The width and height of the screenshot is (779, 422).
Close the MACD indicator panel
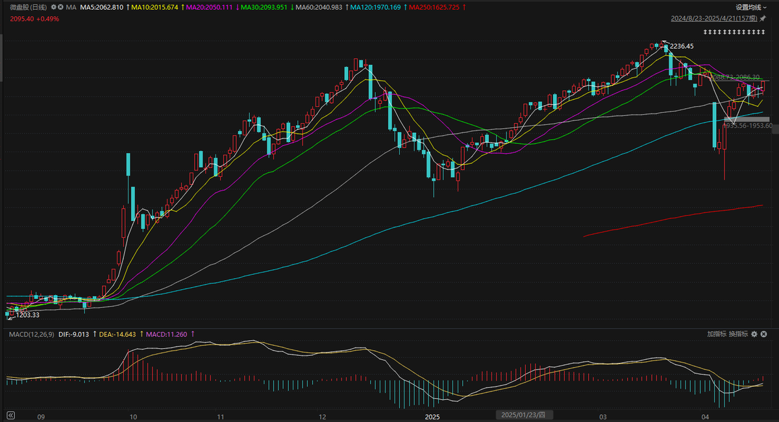click(763, 334)
